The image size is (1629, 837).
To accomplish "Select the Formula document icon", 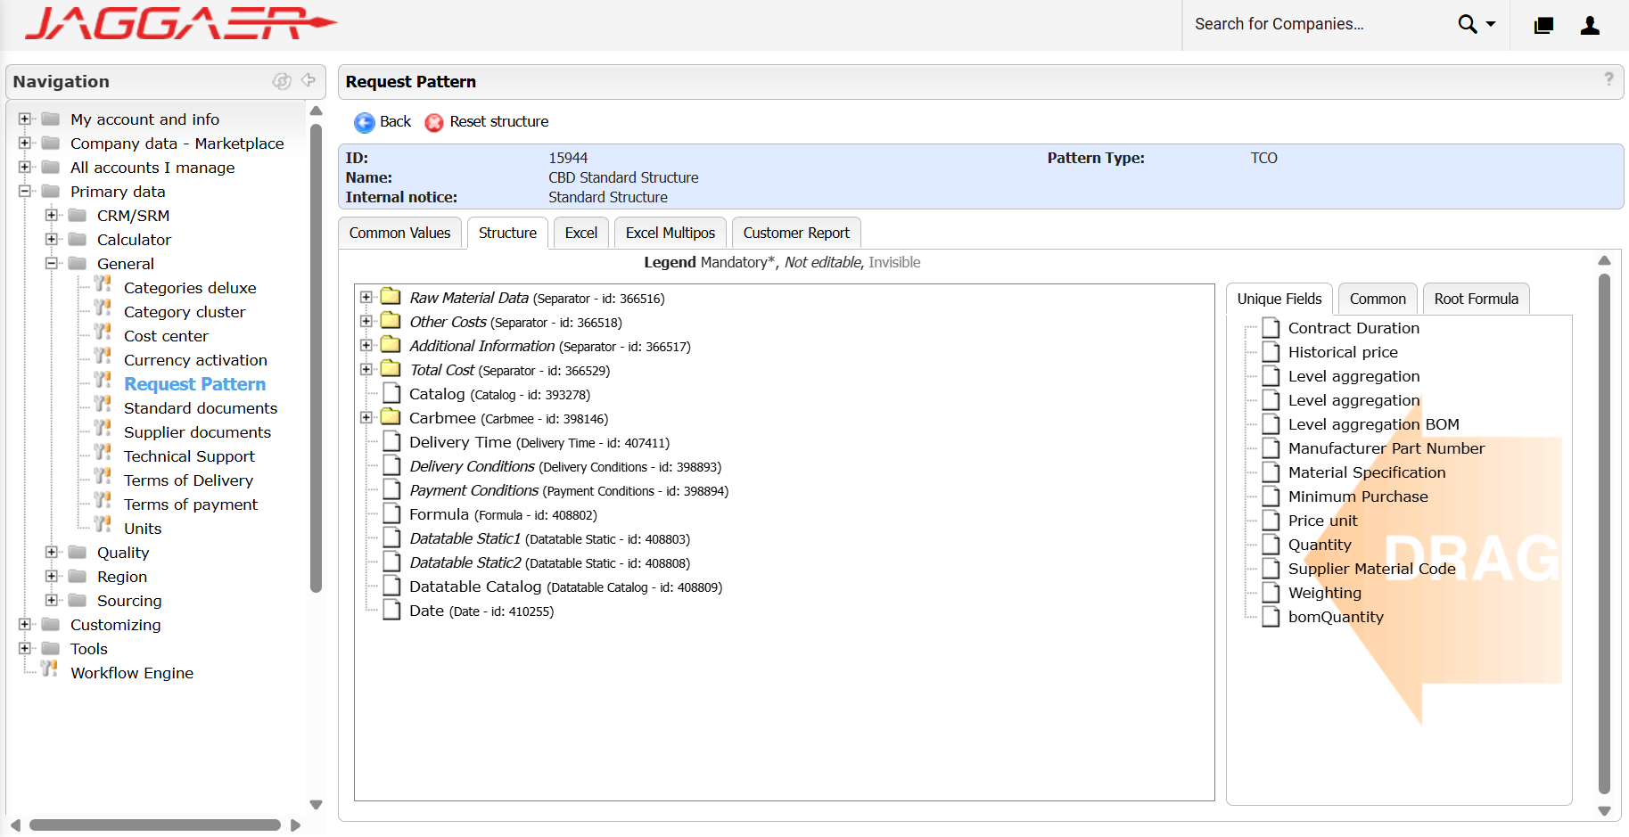I will pyautogui.click(x=391, y=513).
